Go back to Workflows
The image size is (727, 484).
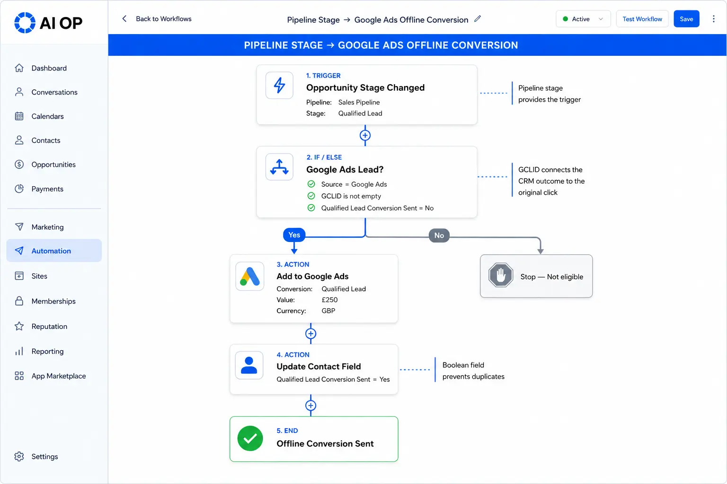[164, 19]
